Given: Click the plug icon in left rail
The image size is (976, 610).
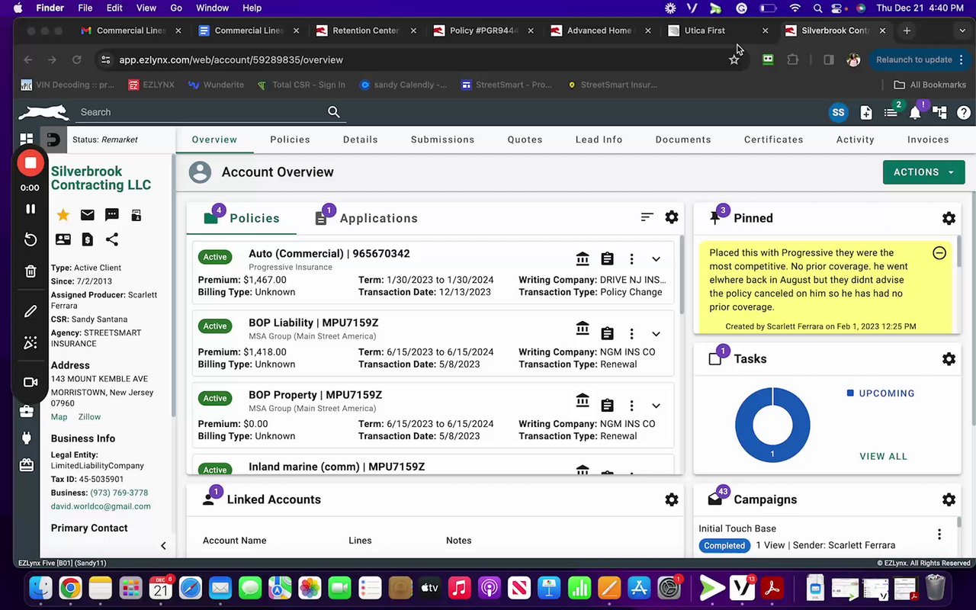Looking at the screenshot, I should (27, 438).
